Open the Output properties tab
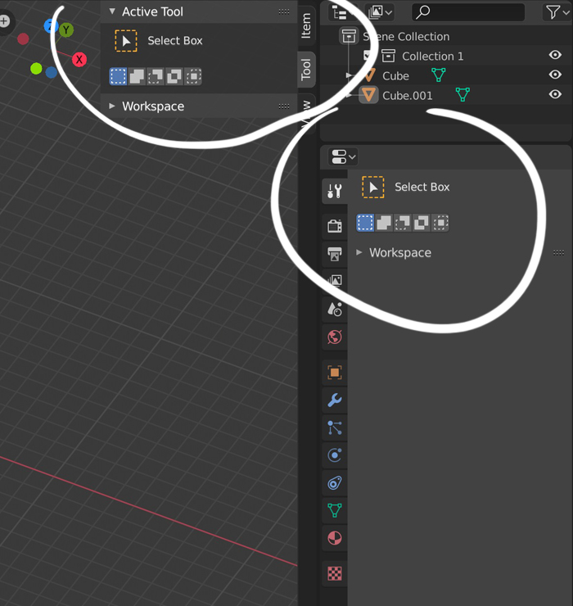 (335, 254)
